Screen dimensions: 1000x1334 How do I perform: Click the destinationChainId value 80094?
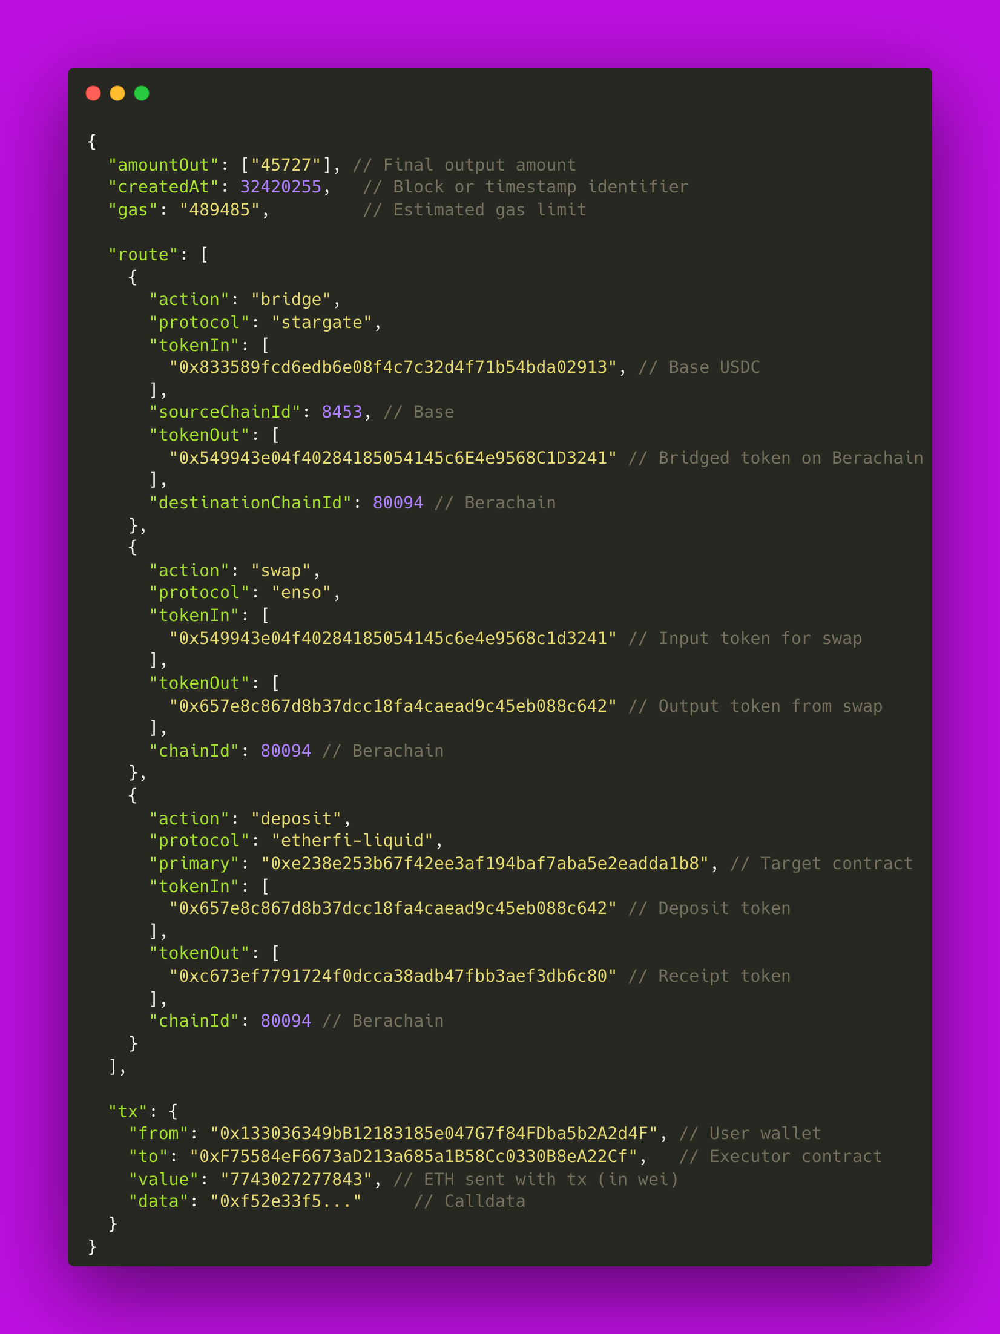398,503
